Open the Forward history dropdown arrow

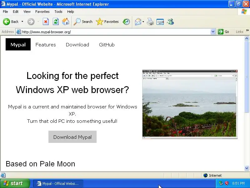point(38,22)
